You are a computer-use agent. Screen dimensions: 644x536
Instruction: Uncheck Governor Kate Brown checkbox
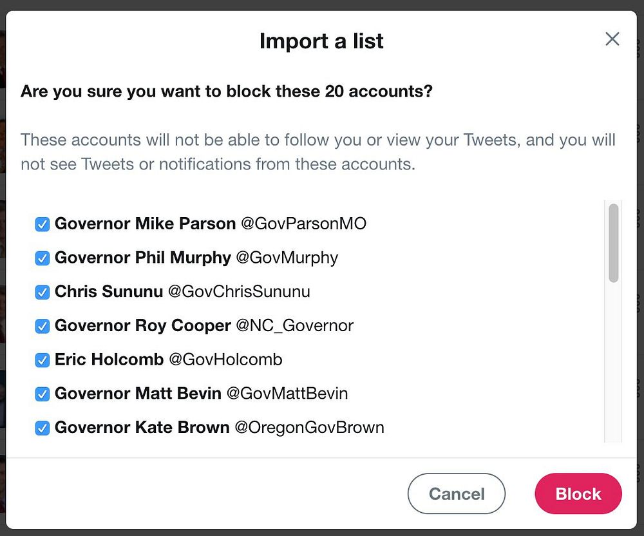[x=43, y=428]
